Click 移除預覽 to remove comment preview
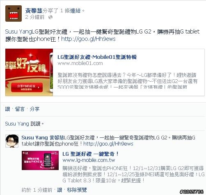Image resolution: width=206 pixels, height=195 pixels. click(77, 190)
